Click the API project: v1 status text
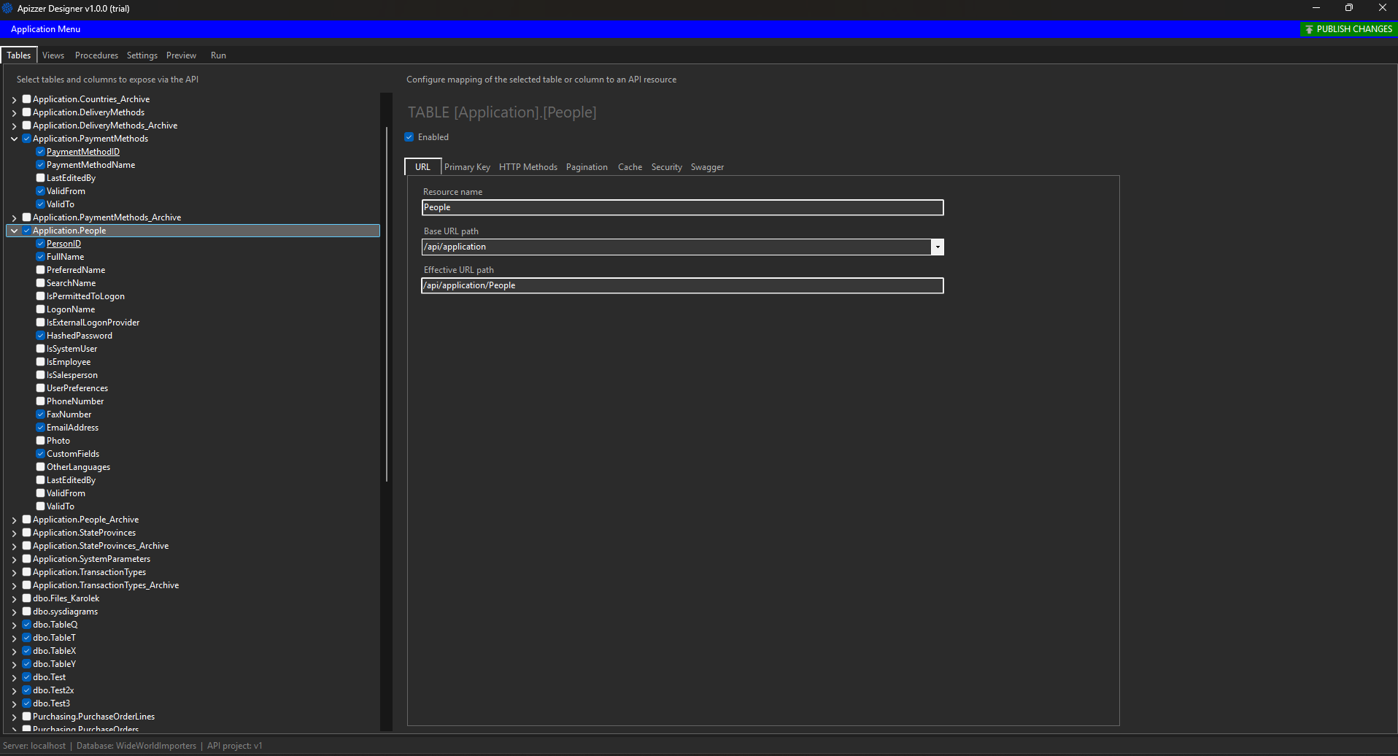Viewport: 1398px width, 756px height. pos(235,746)
